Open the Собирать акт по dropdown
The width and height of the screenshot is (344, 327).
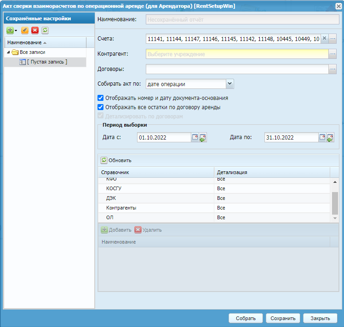[x=230, y=84]
